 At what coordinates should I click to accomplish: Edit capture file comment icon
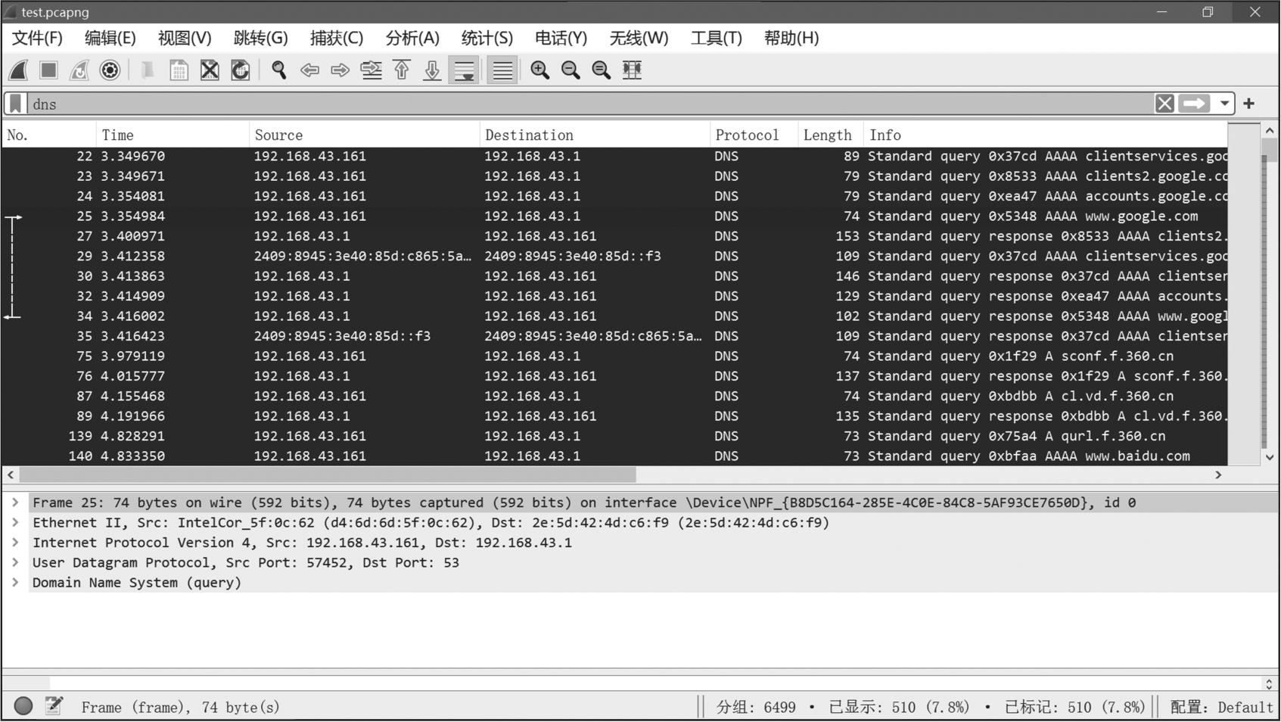point(54,706)
